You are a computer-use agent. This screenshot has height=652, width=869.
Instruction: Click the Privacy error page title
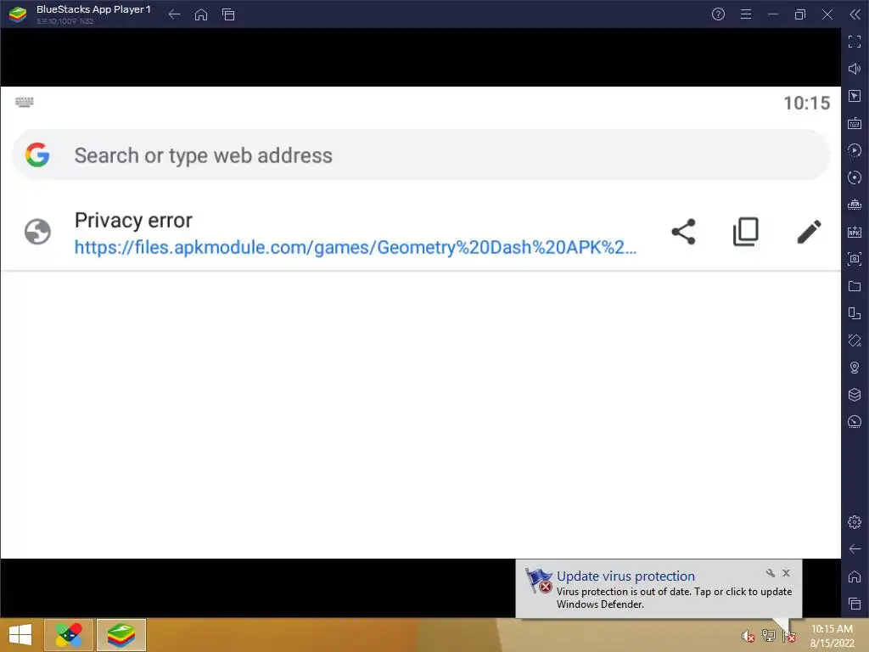tap(133, 221)
